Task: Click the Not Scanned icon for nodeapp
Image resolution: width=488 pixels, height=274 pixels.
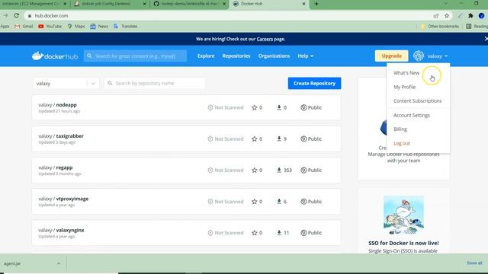Action: [210, 107]
